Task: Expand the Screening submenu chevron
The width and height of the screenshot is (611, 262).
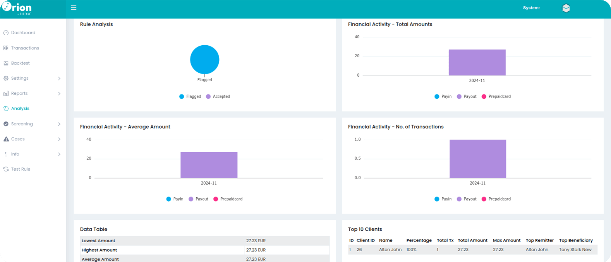Action: (x=59, y=124)
